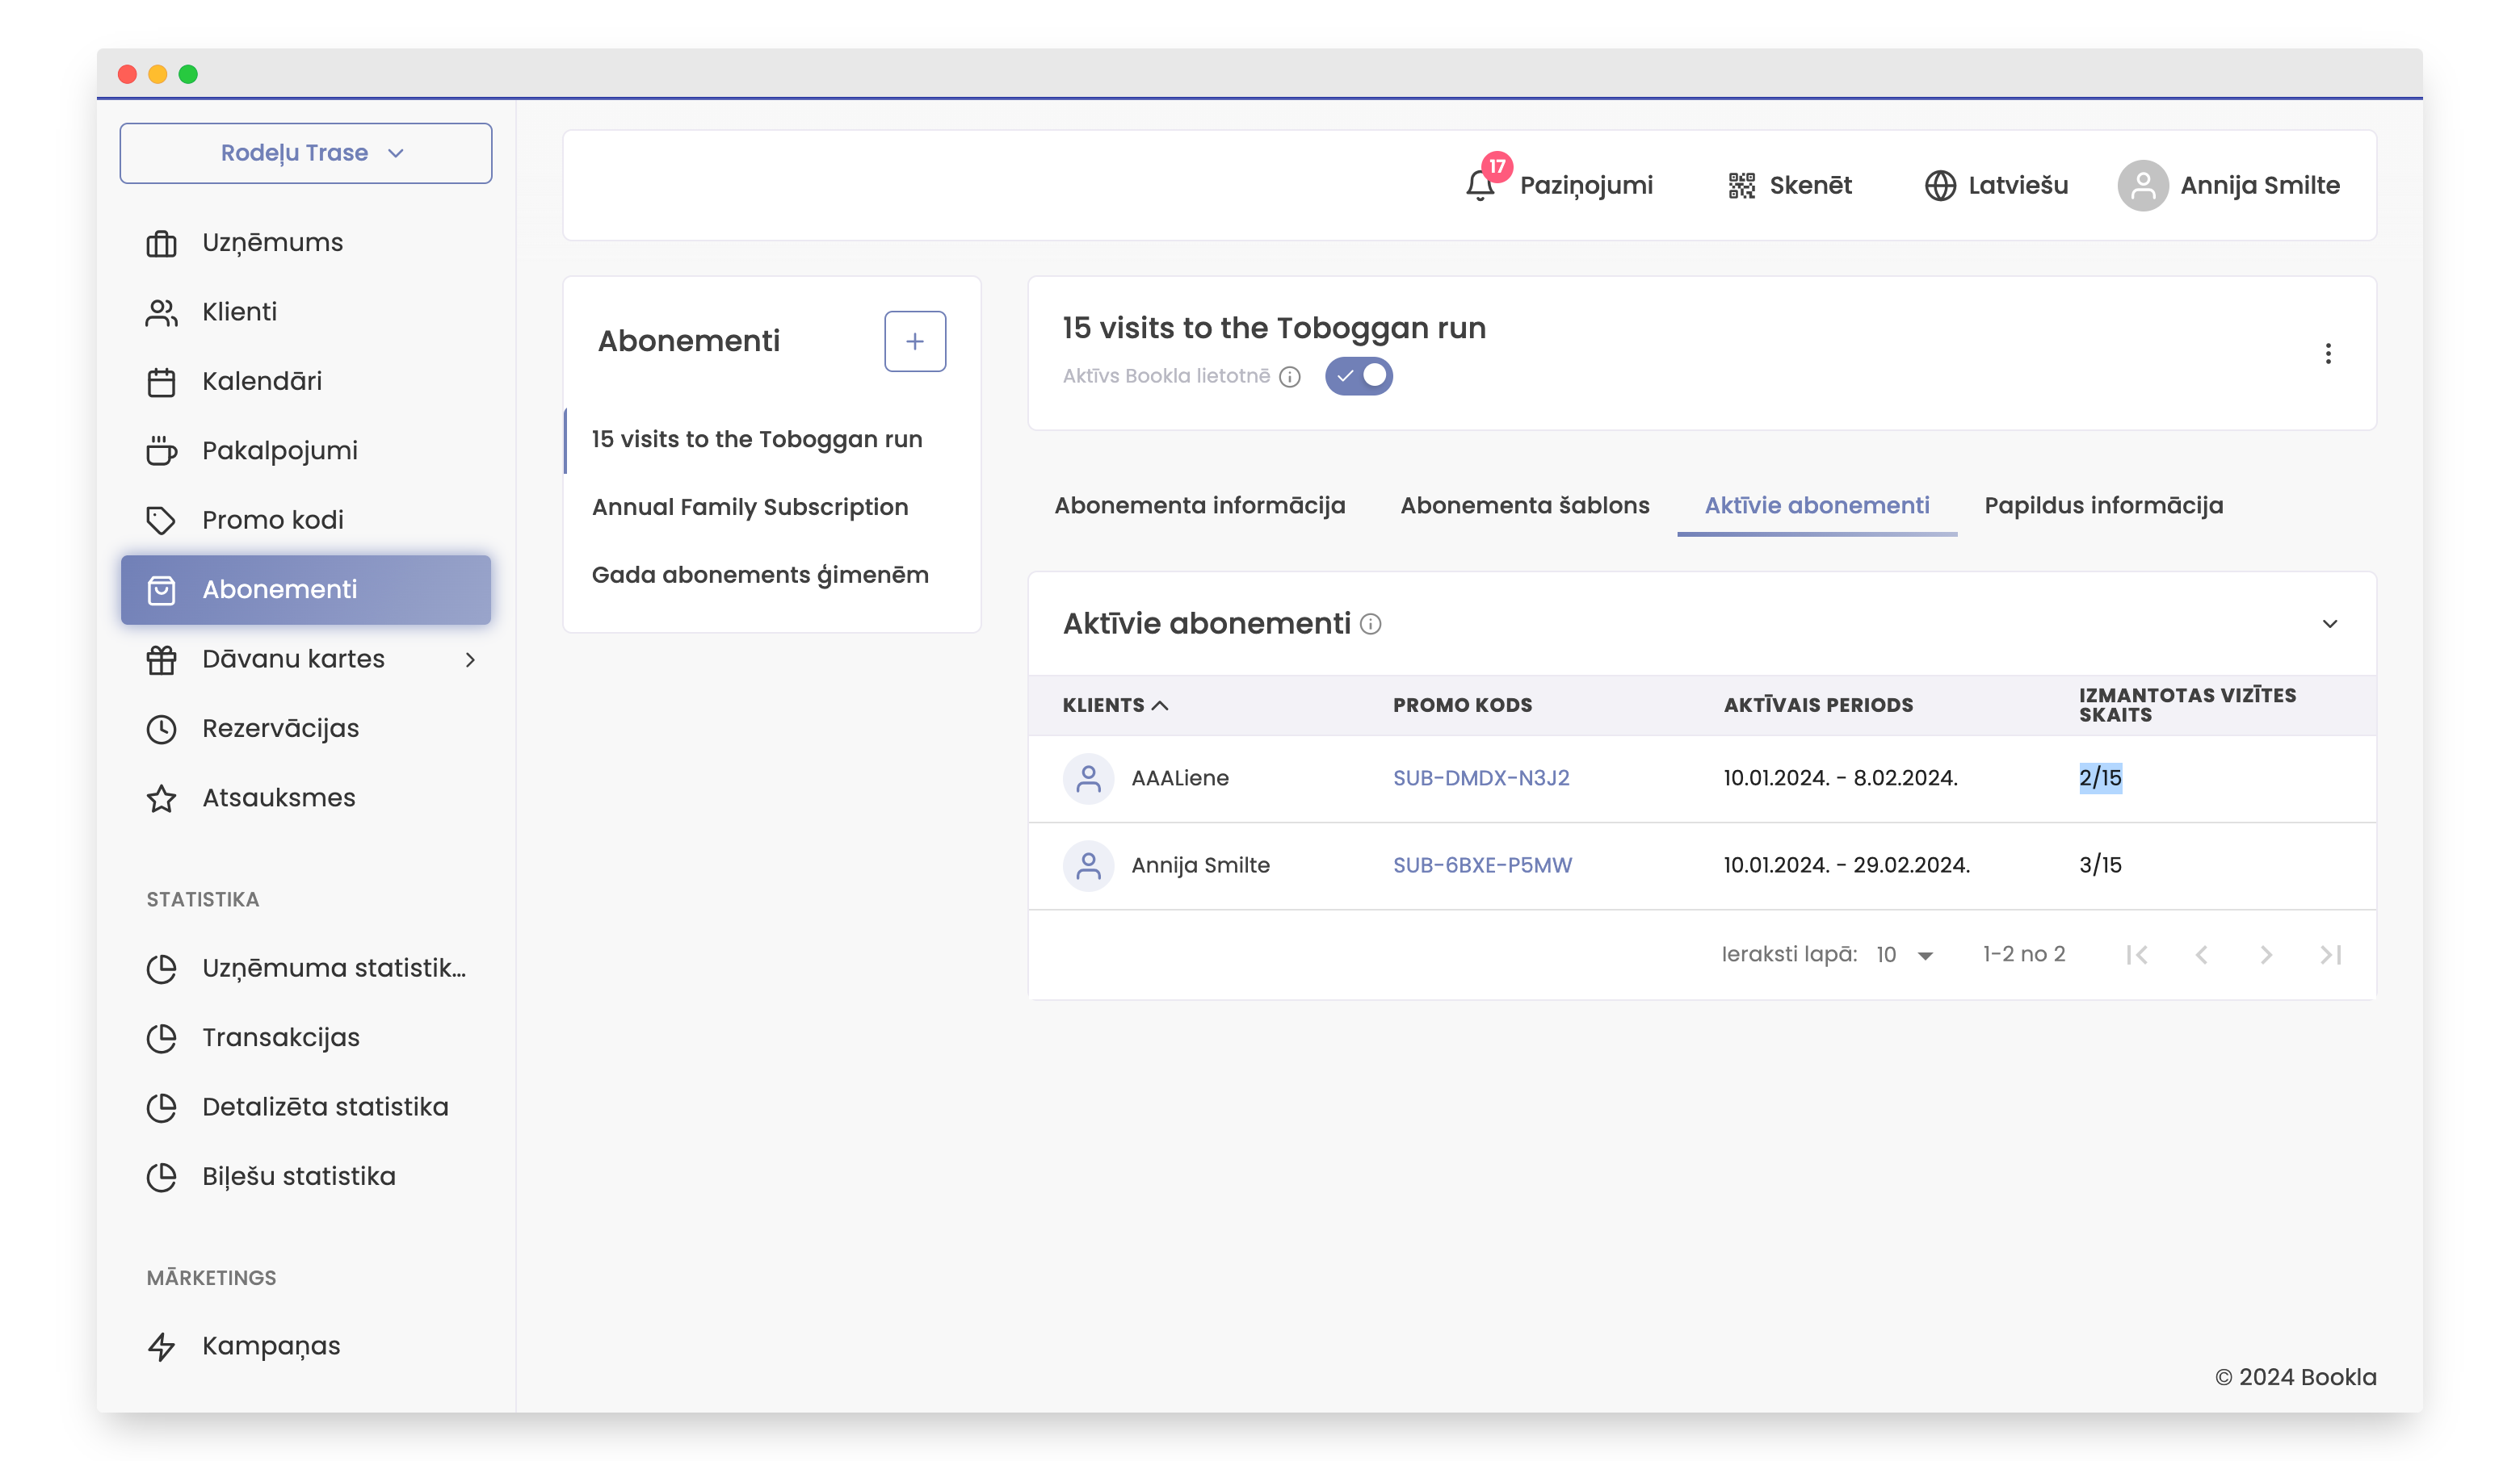Go to last page of table

(2330, 956)
